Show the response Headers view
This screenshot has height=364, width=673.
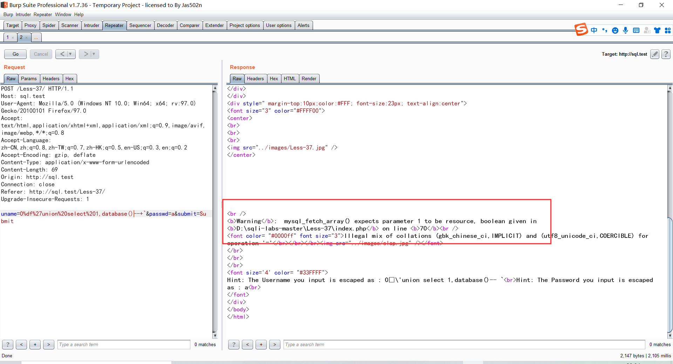coord(256,79)
